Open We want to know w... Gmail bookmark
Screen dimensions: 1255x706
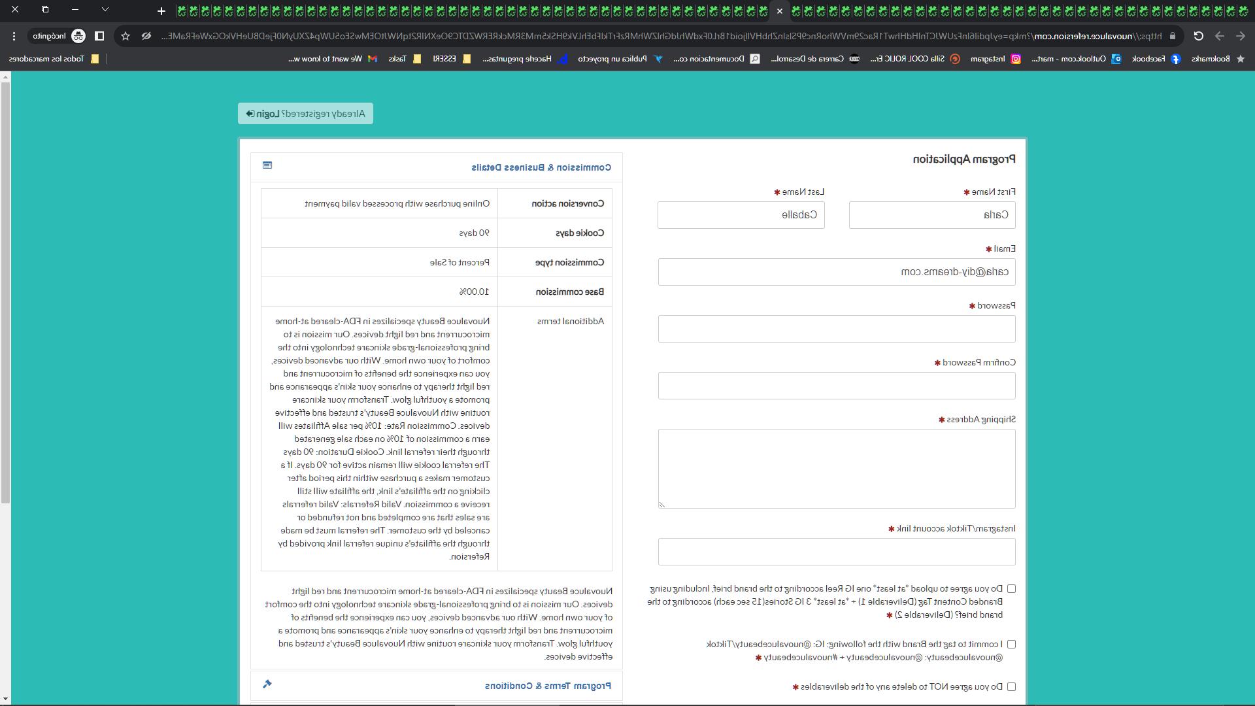click(x=333, y=59)
